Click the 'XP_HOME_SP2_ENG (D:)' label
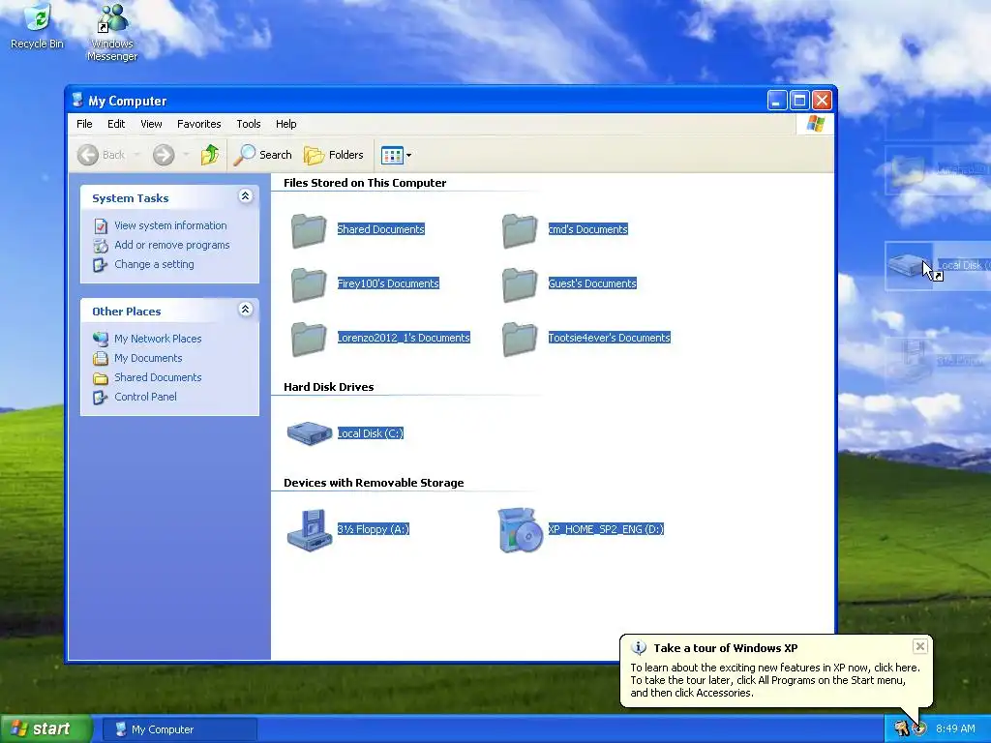 tap(606, 529)
